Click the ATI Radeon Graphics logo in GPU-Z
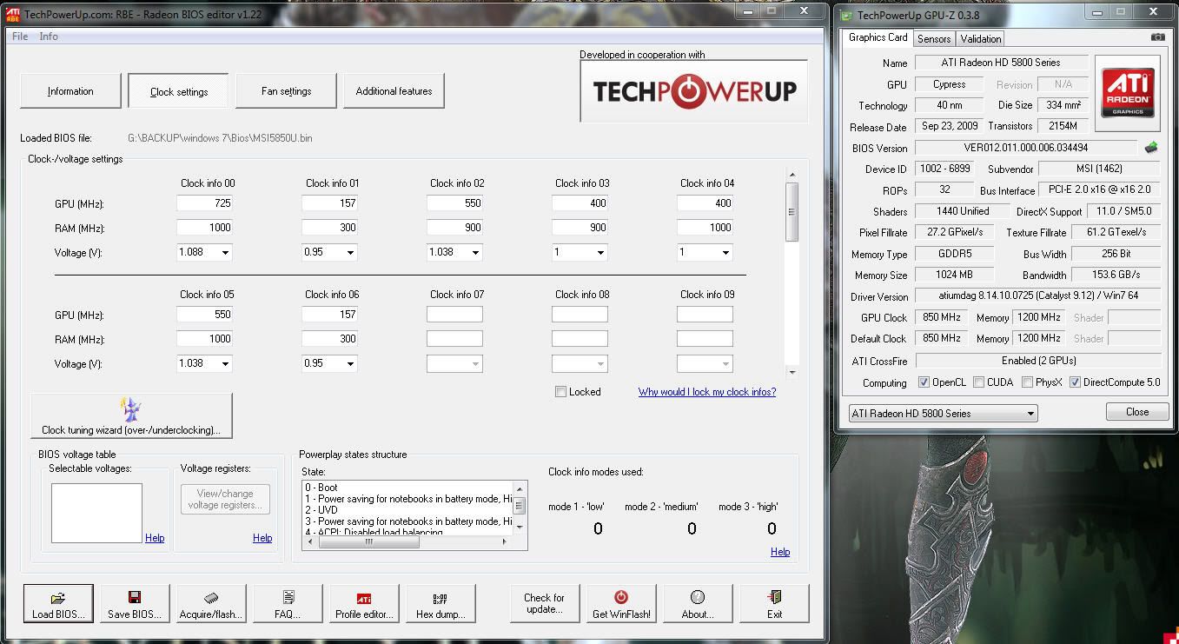Screen dimensions: 1179x644 [x=1128, y=94]
